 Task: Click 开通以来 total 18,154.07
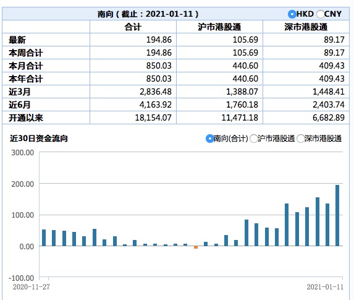(x=153, y=118)
